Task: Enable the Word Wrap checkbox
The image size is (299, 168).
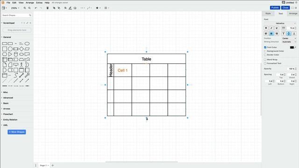Action: (x=265, y=60)
